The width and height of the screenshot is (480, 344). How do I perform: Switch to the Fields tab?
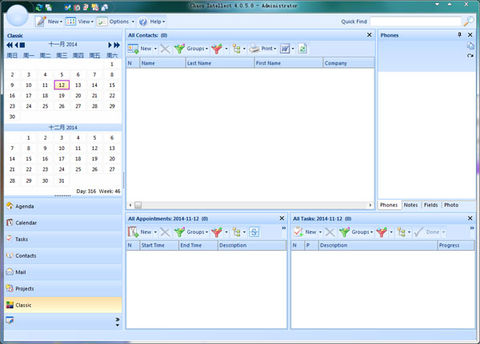430,205
